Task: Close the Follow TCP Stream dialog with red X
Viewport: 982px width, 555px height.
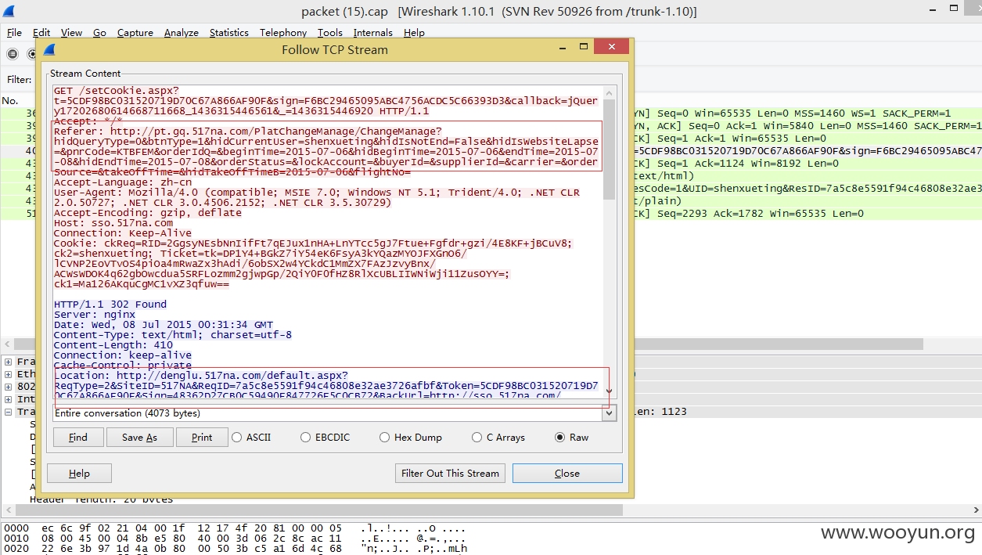Action: click(610, 47)
